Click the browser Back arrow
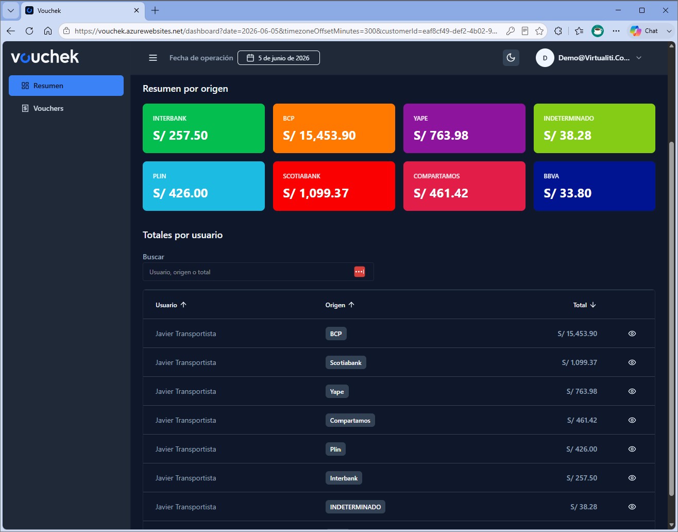The image size is (678, 532). [11, 31]
